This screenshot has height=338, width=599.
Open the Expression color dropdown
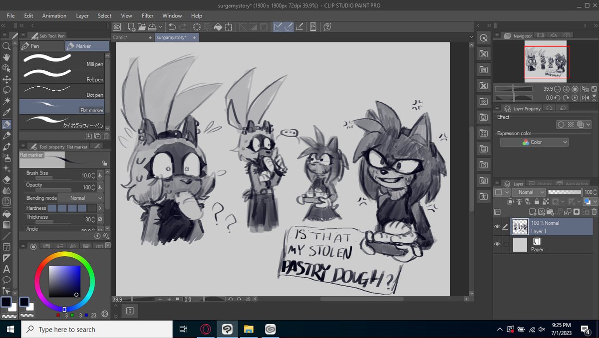(534, 142)
